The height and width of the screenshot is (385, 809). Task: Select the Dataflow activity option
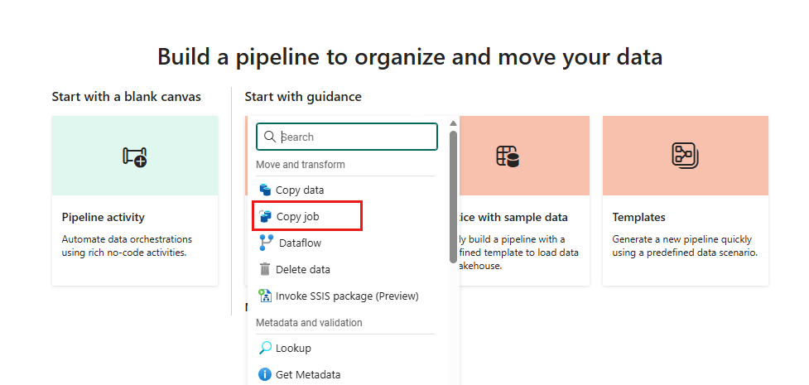pos(300,243)
